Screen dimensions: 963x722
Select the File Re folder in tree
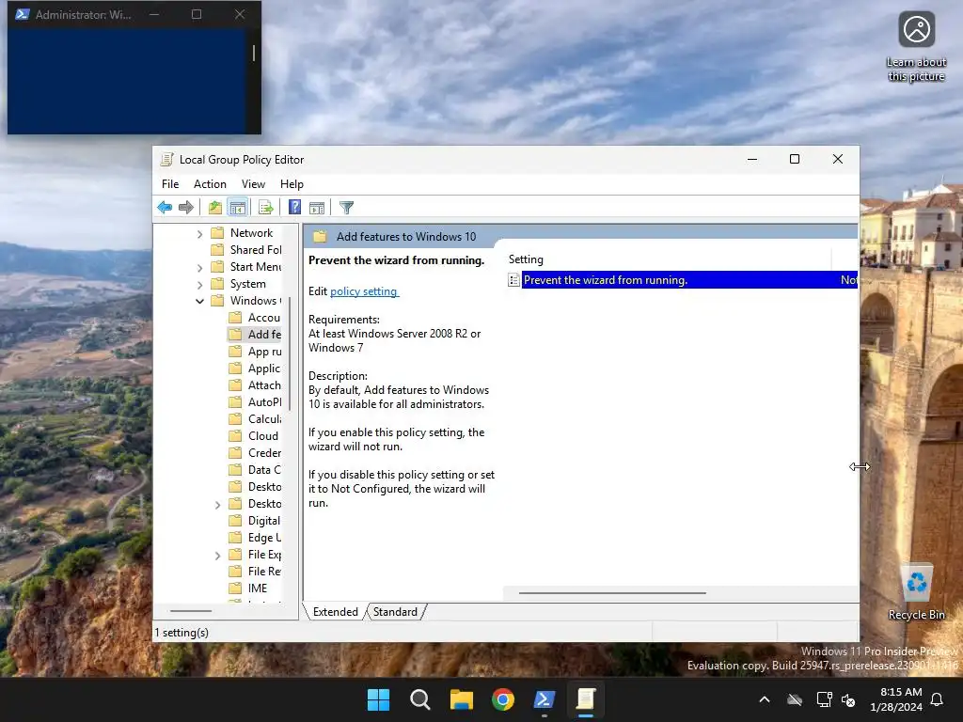point(264,572)
